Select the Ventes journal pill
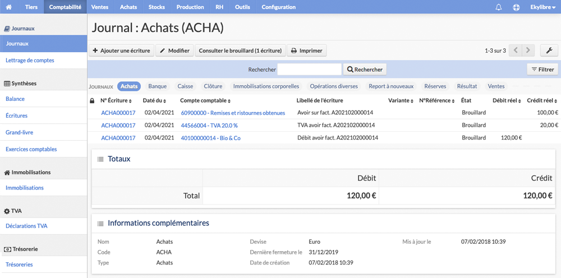The height and width of the screenshot is (278, 561). coord(496,86)
